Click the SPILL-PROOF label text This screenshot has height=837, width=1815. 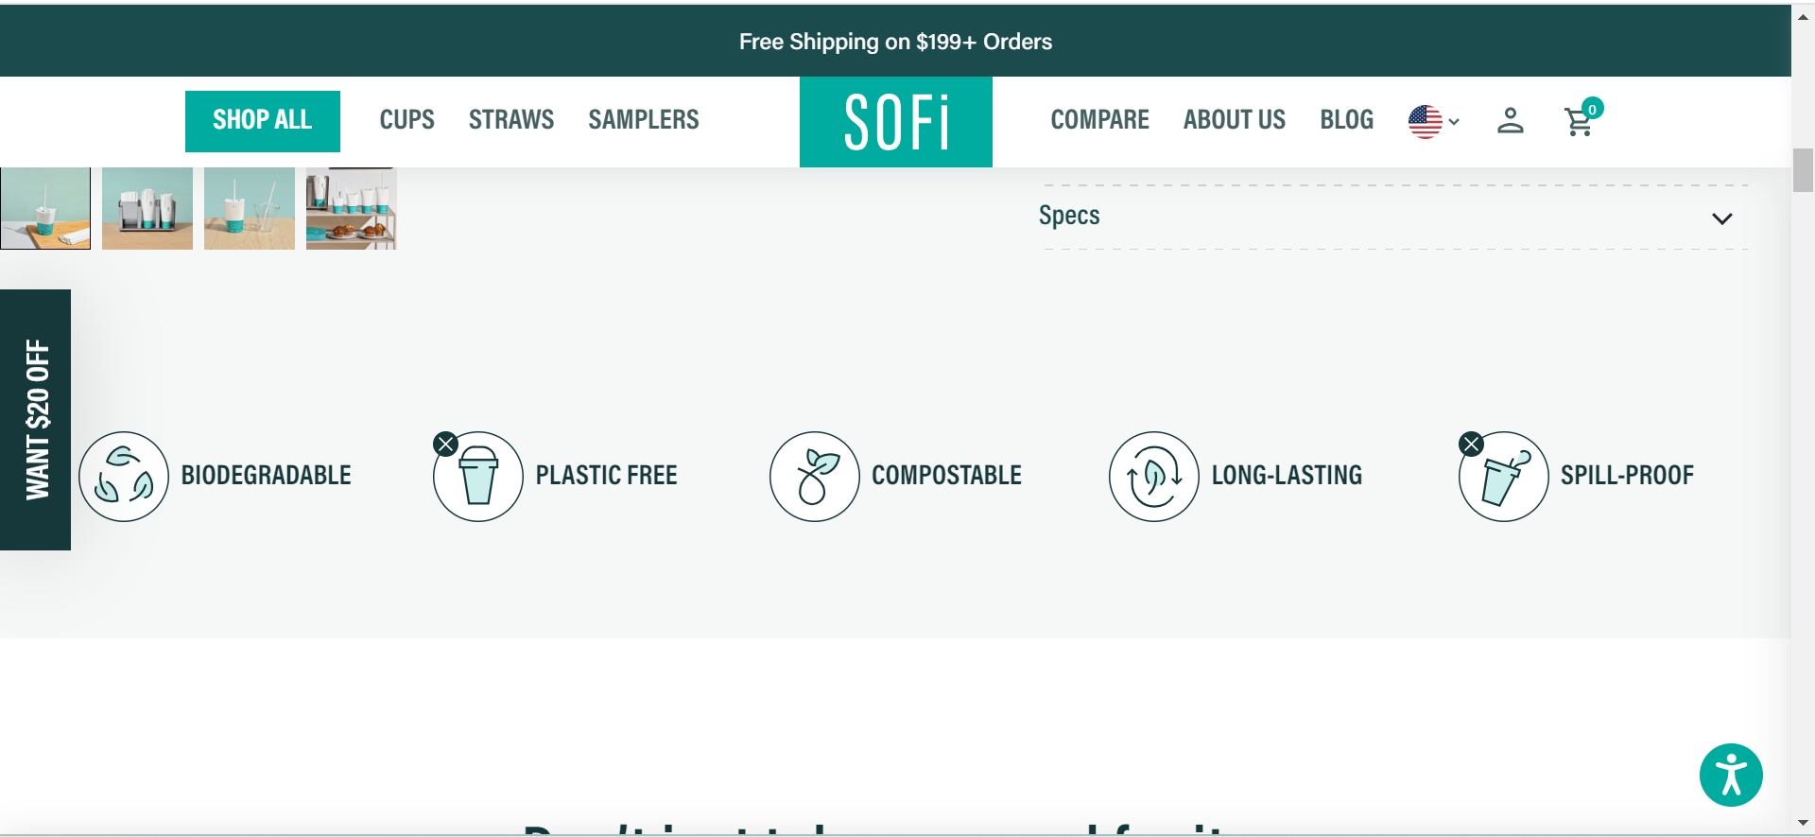click(1628, 476)
